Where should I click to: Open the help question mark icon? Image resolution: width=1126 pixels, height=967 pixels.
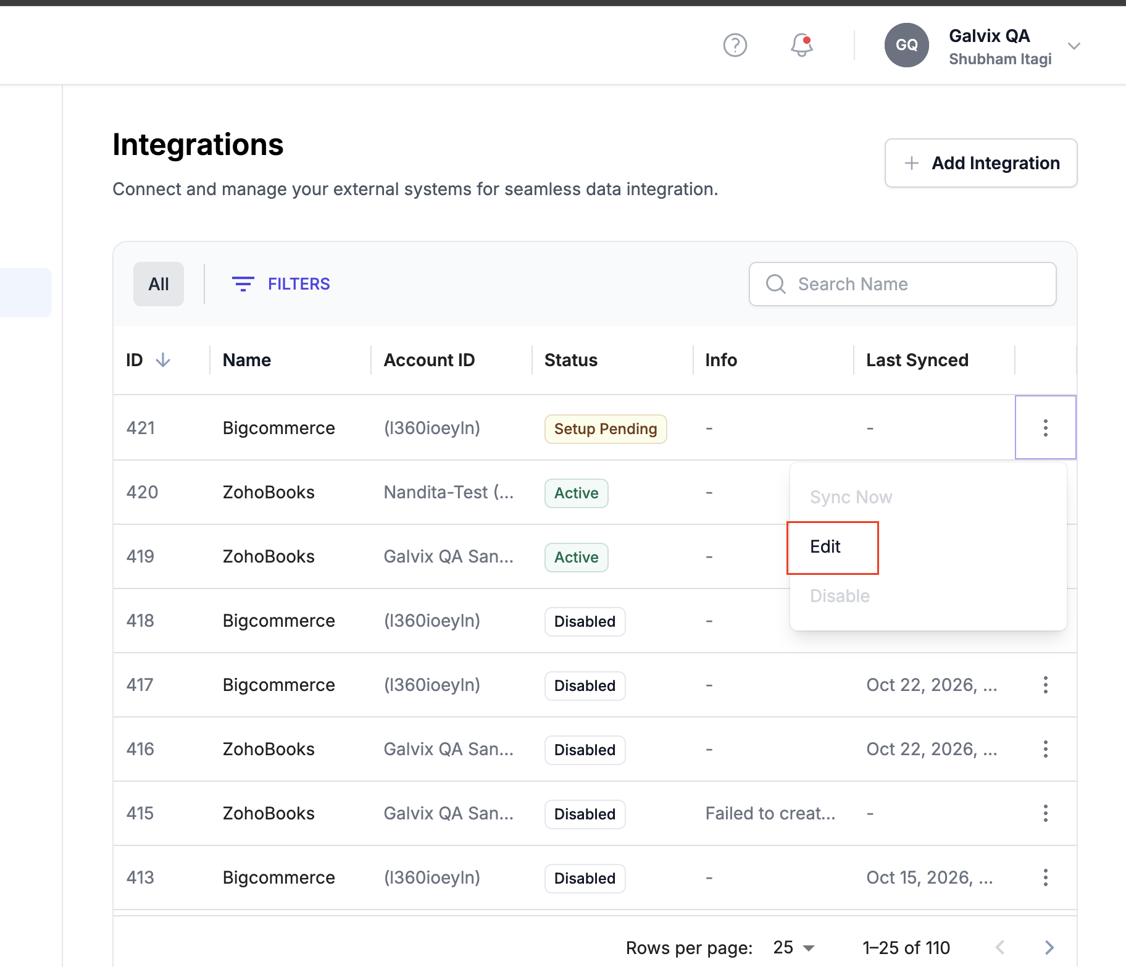pos(735,45)
